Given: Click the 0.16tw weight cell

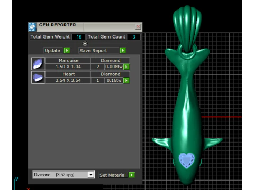Looking at the screenshot, I should point(114,80).
